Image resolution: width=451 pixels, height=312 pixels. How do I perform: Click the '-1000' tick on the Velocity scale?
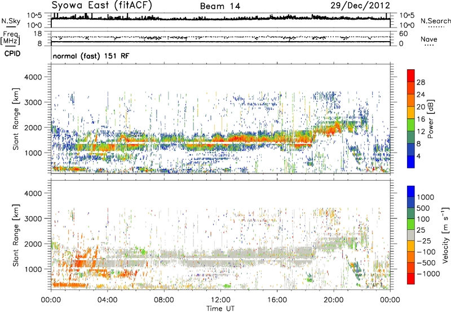click(x=428, y=274)
